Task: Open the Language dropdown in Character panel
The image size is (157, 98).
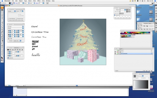Action: click(17, 41)
